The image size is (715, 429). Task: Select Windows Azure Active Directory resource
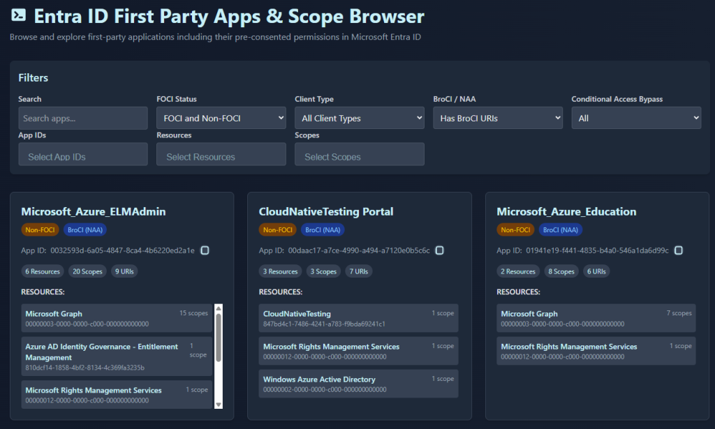tap(358, 384)
